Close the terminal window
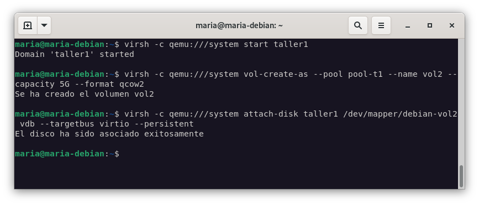Viewport: 479px width, 205px height. (452, 25)
